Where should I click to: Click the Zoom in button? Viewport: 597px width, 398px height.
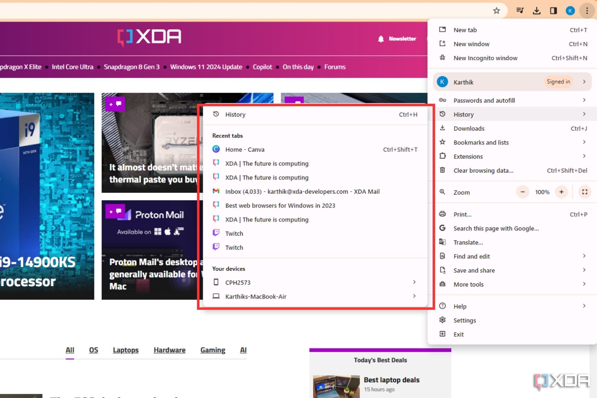(x=562, y=192)
